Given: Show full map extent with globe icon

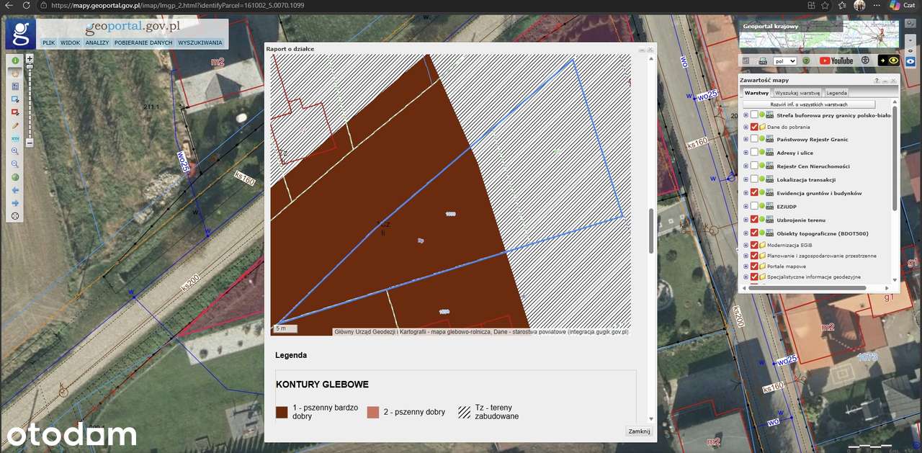Looking at the screenshot, I should (15, 177).
